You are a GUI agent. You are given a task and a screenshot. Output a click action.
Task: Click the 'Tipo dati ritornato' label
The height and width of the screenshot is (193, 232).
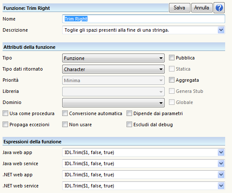pyautogui.click(x=23, y=69)
